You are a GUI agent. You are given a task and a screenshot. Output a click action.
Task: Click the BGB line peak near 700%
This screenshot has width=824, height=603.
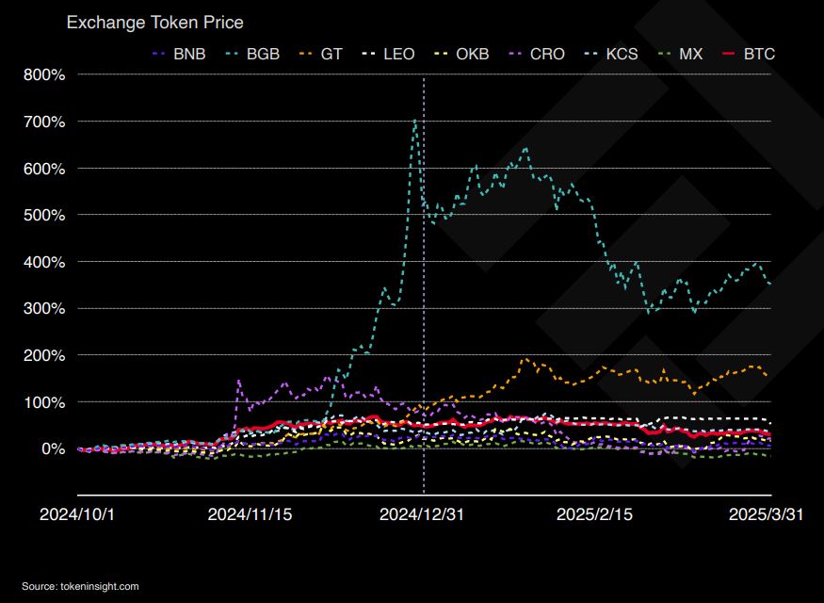[415, 121]
